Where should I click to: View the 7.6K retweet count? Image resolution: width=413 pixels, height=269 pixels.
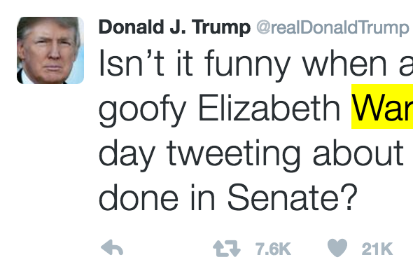click(x=273, y=249)
